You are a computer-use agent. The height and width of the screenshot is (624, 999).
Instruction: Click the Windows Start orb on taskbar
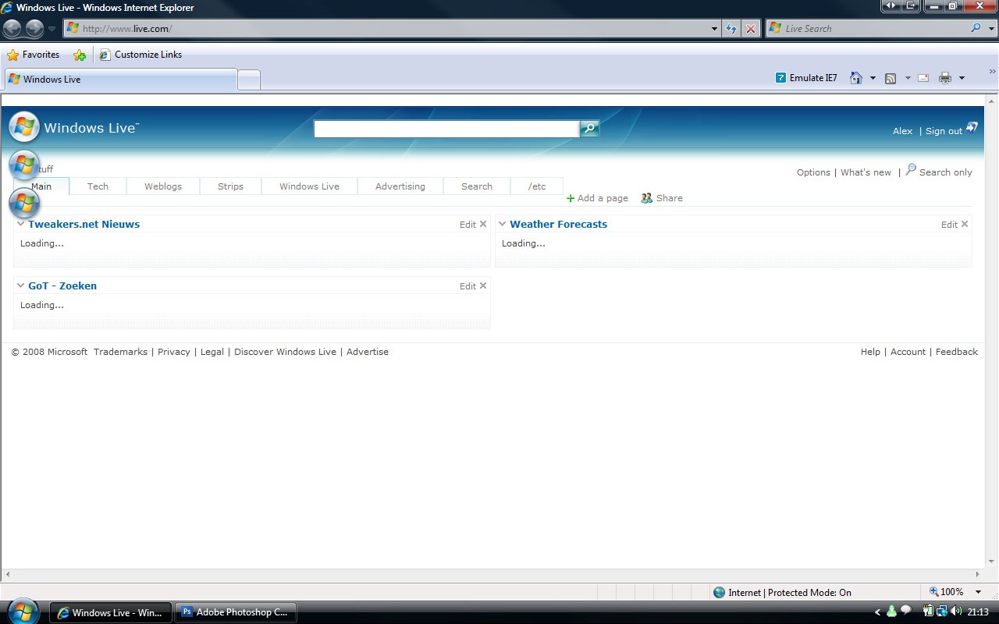[23, 611]
